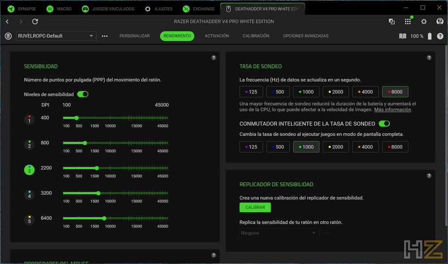Go forward with the forward arrow

tap(21, 21)
